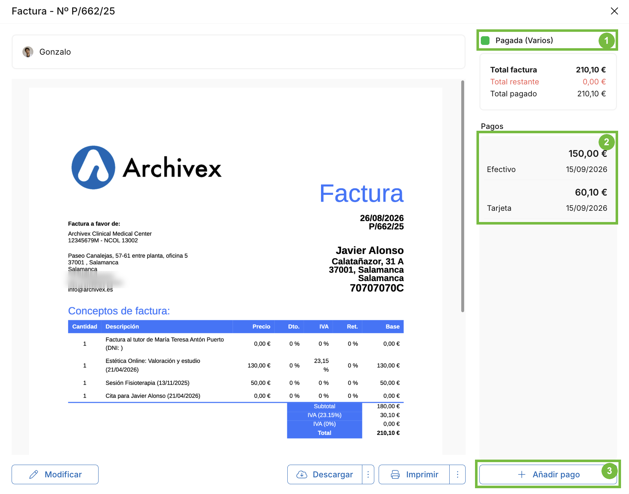Click the Sesión Fisioterapia (13/11/2025) row
Image resolution: width=629 pixels, height=494 pixels.
tap(236, 383)
